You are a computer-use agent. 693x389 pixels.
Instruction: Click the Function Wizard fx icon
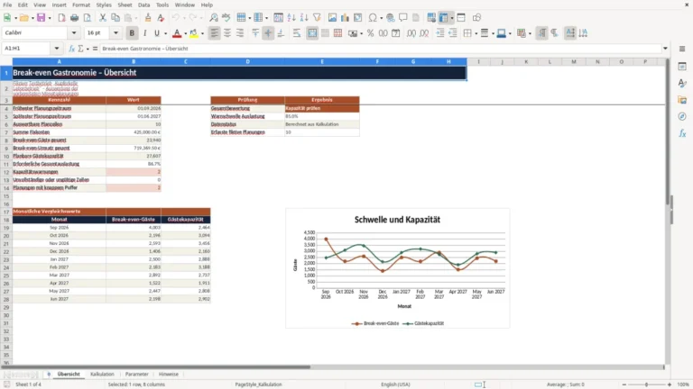pyautogui.click(x=71, y=49)
